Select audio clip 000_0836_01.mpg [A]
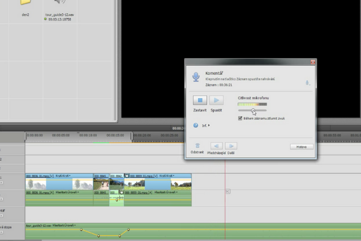The height and width of the screenshot is (241, 361). [x=59, y=198]
